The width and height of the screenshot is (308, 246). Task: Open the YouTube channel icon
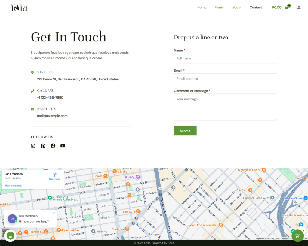(x=63, y=146)
